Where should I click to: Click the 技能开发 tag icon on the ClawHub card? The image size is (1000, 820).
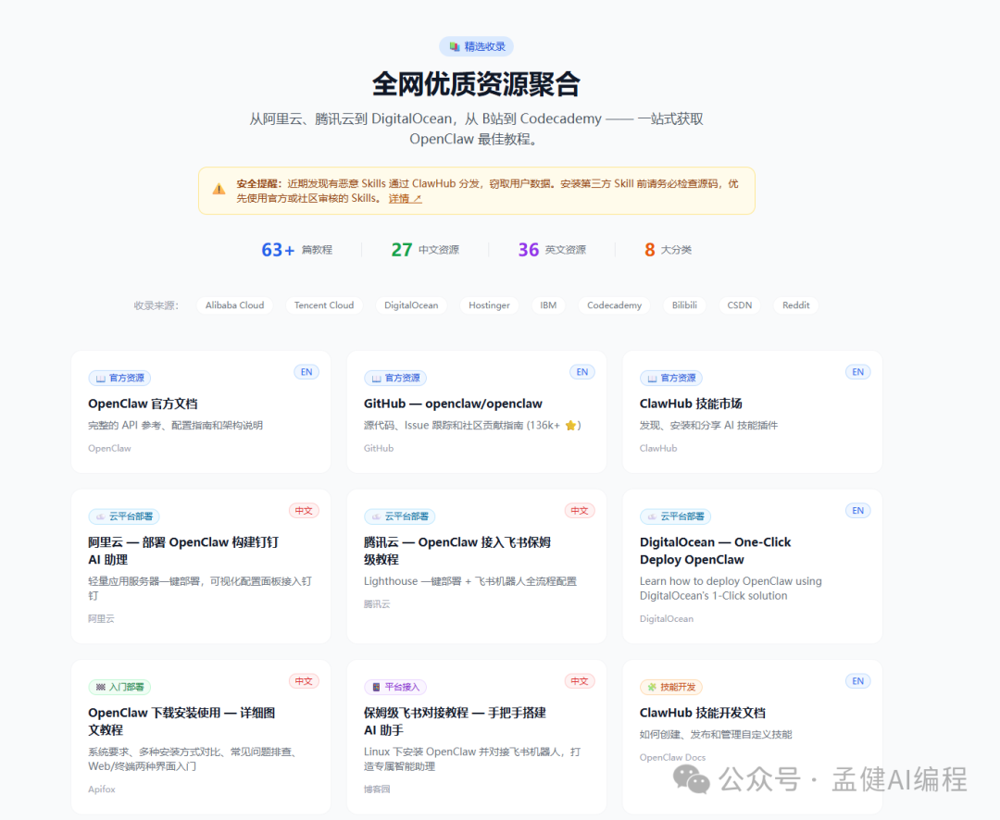tap(652, 687)
